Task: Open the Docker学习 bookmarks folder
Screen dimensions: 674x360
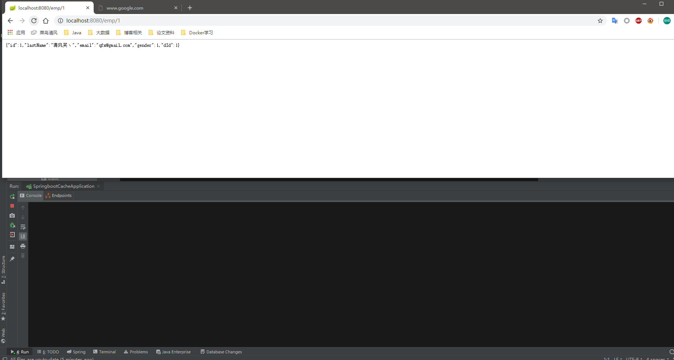Action: 197,32
